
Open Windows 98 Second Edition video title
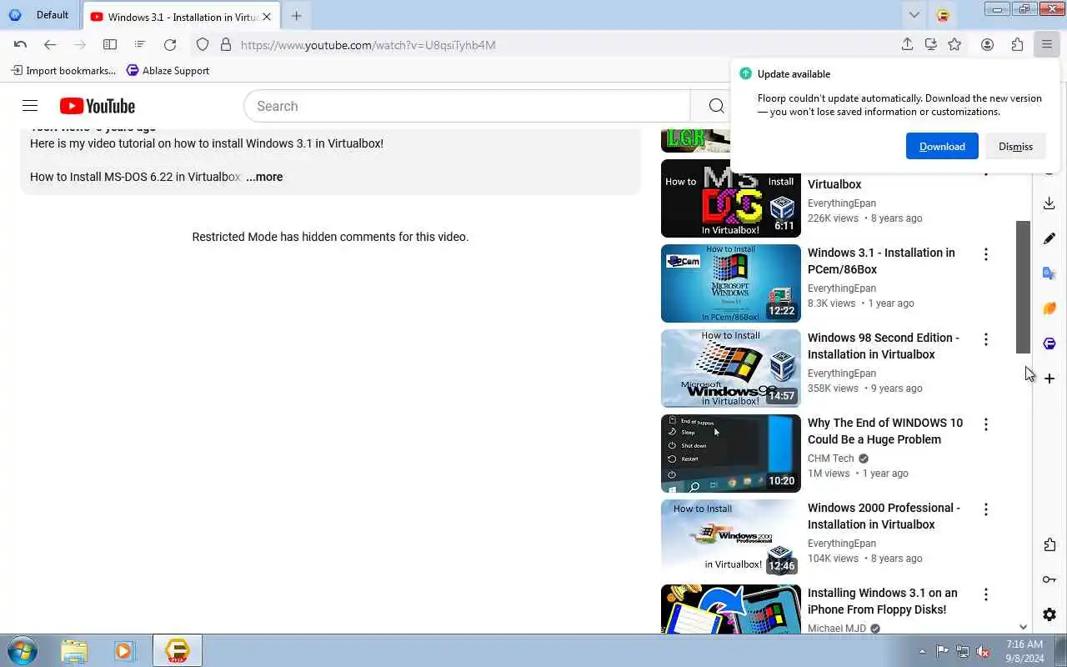tap(884, 346)
